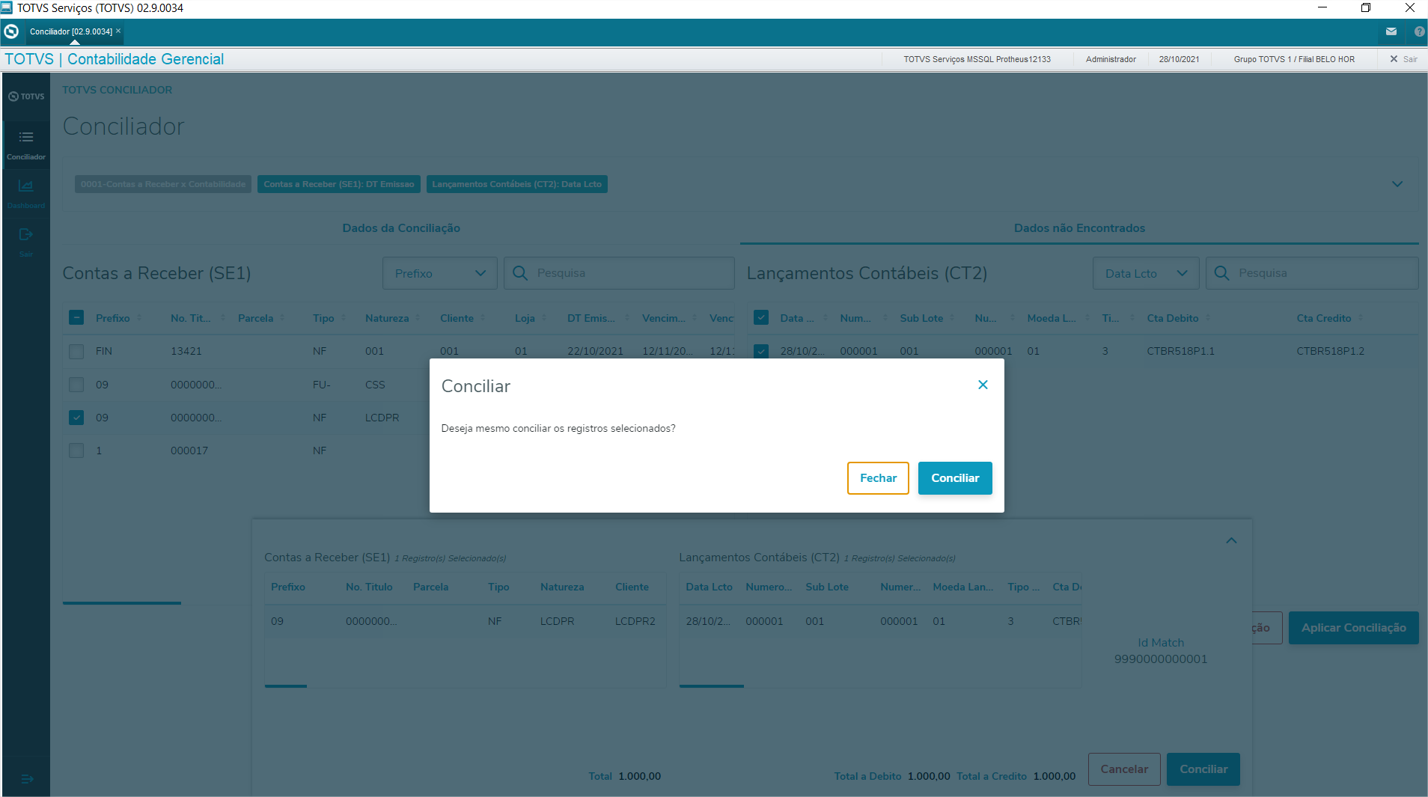
Task: Check the 09 FU- CSS row checkbox
Action: click(x=76, y=385)
